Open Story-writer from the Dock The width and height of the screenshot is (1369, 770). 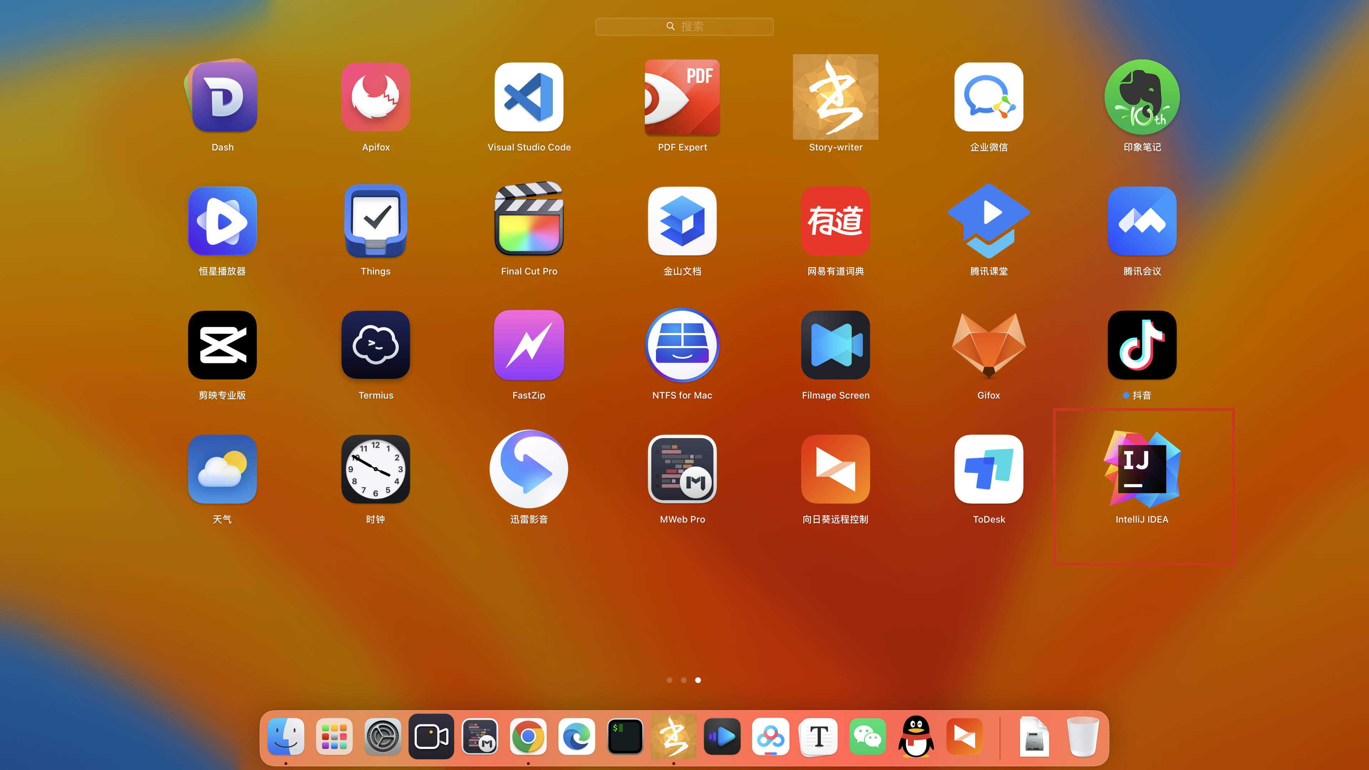pos(674,736)
